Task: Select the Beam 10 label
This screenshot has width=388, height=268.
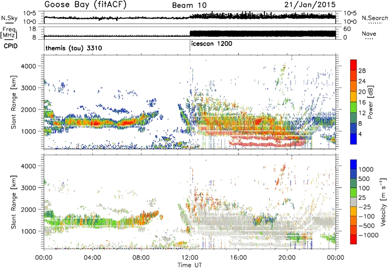Action: [x=189, y=5]
